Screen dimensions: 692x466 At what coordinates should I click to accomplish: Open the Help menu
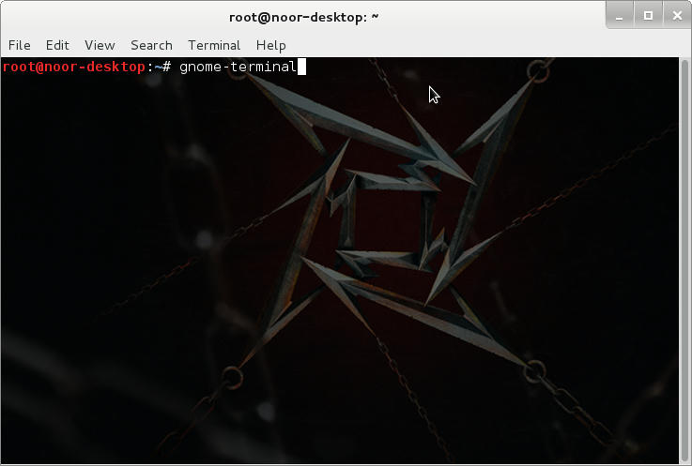[271, 45]
